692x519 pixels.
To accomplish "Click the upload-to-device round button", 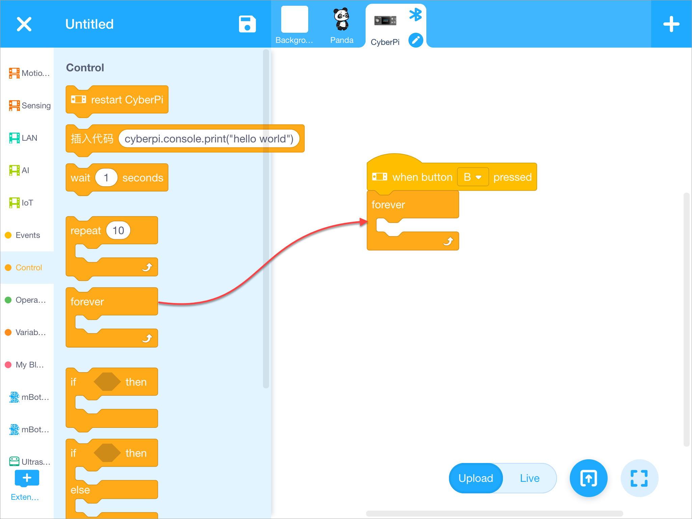I will (588, 478).
